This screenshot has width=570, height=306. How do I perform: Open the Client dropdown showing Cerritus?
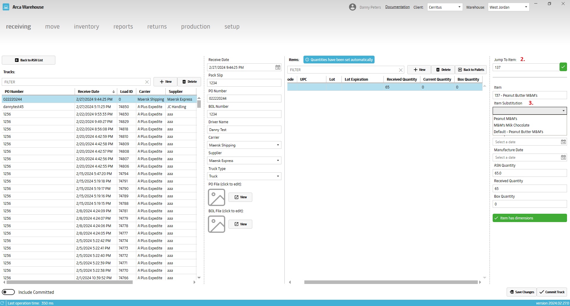[x=445, y=7]
